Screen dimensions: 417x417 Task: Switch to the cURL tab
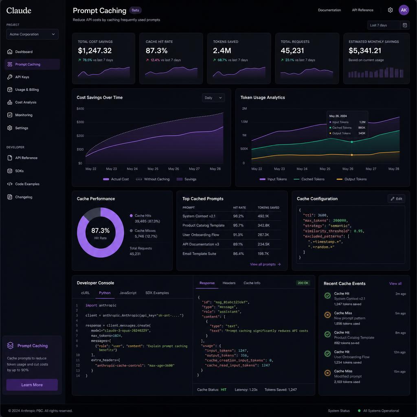click(x=86, y=293)
